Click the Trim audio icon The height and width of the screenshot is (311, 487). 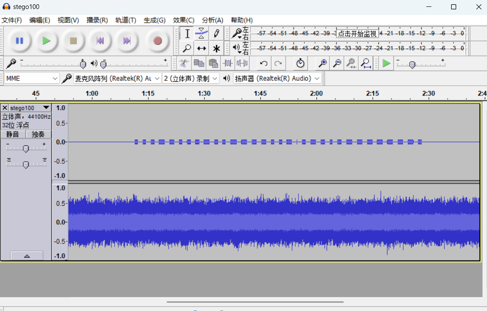click(227, 63)
